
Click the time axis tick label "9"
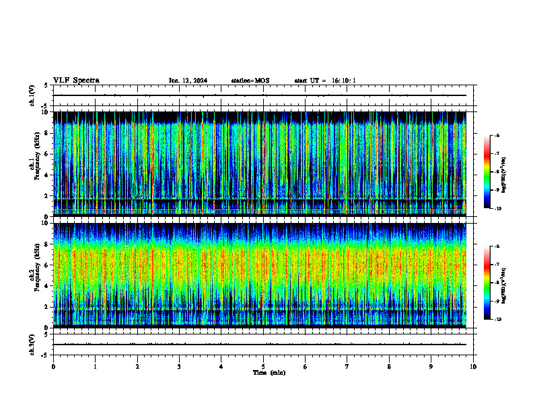(431, 367)
